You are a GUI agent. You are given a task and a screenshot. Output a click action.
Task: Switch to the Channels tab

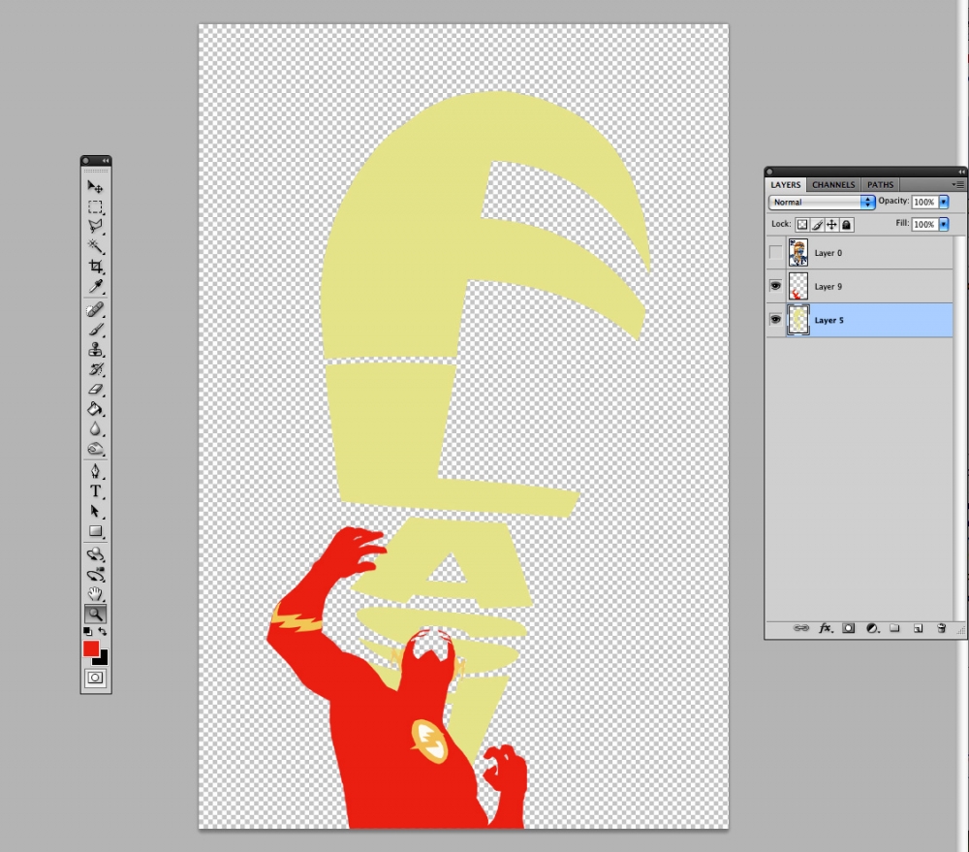click(833, 184)
